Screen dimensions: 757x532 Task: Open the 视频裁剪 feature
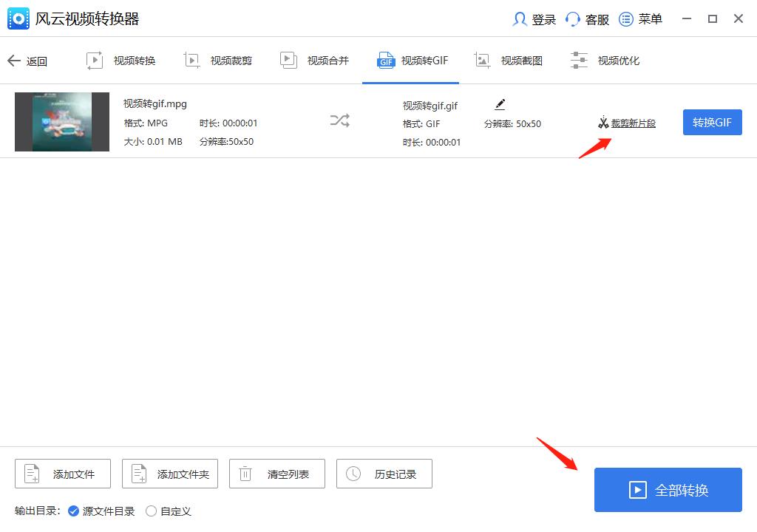tap(219, 60)
